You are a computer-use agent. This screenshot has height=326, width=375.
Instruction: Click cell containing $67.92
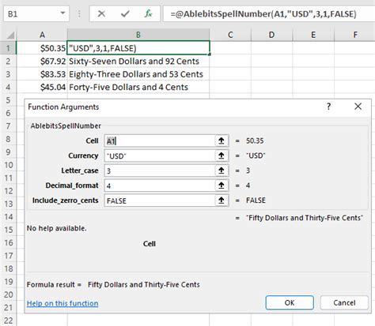[42, 61]
